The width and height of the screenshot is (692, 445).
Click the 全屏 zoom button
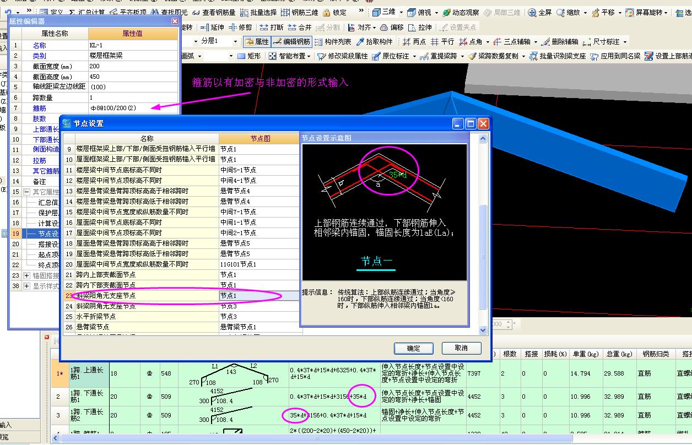coord(540,12)
